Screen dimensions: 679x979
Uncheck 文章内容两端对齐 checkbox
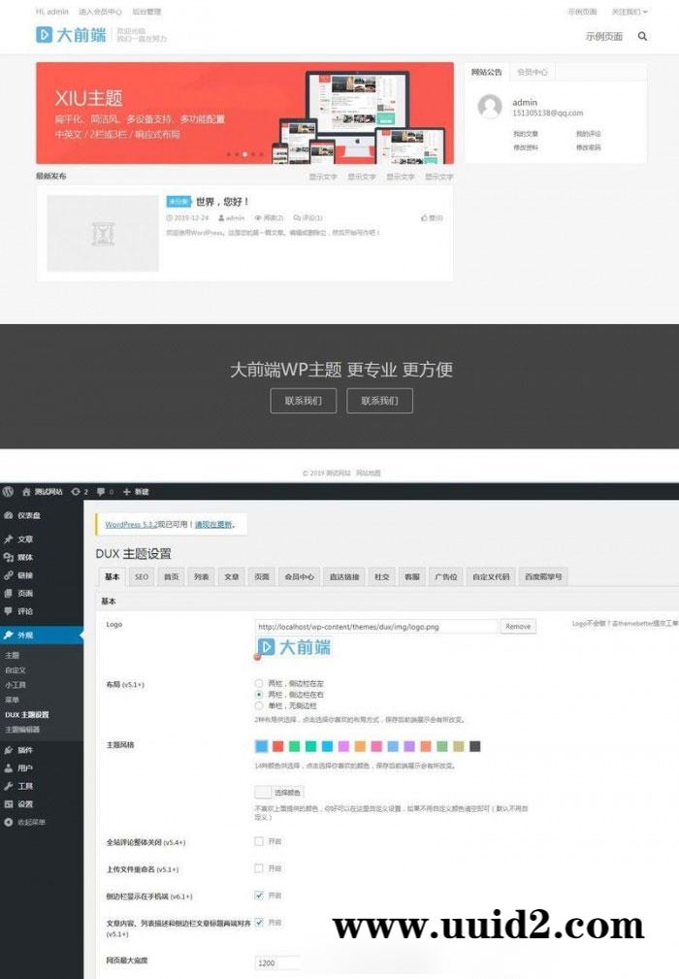point(258,922)
